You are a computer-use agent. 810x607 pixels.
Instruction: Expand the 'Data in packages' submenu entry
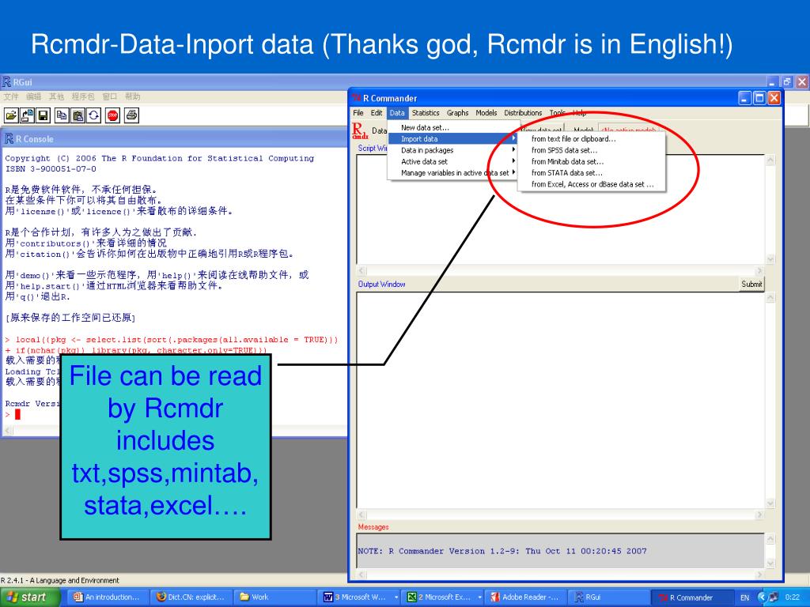(x=453, y=150)
